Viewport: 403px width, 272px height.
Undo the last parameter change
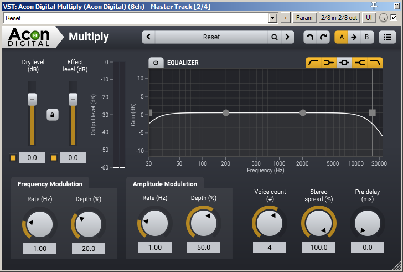coord(310,37)
